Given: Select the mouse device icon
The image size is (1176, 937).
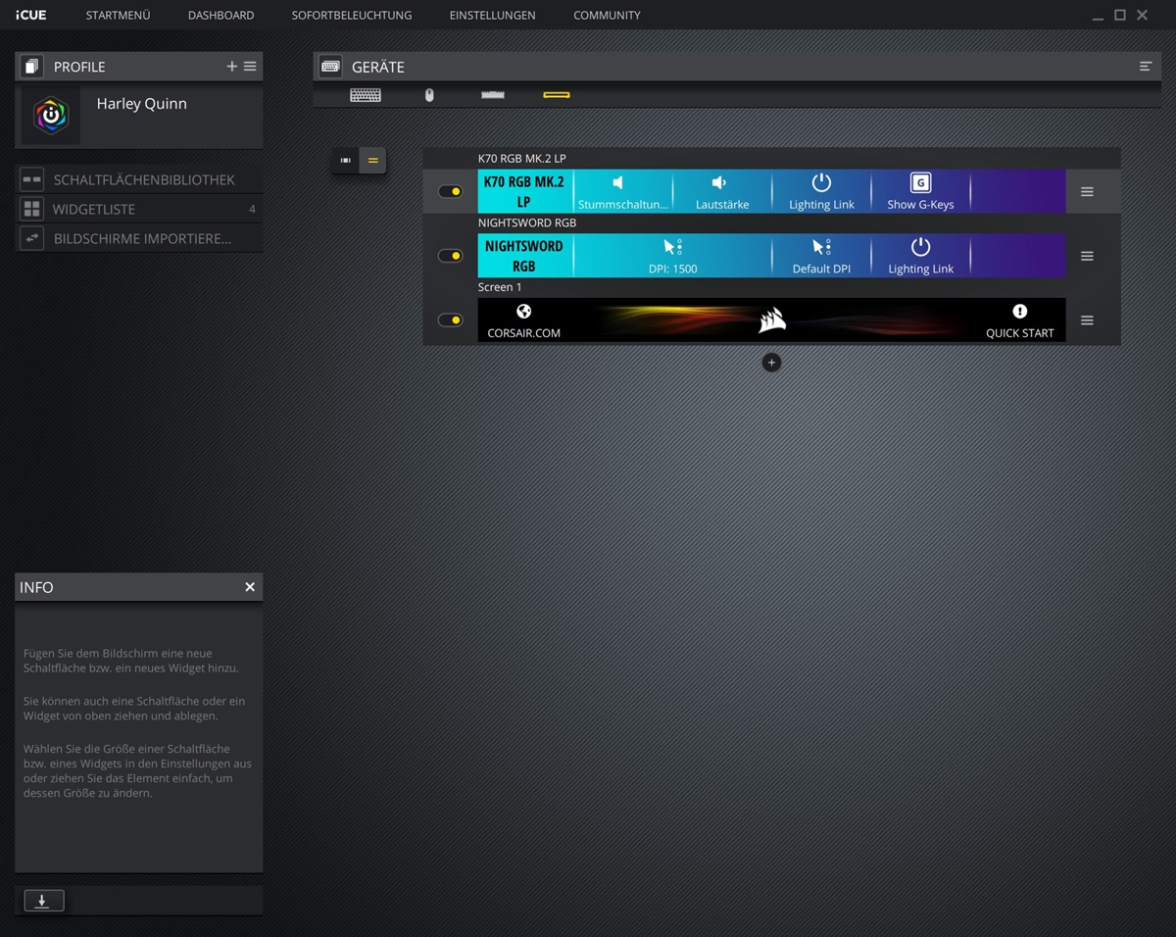Looking at the screenshot, I should (429, 95).
